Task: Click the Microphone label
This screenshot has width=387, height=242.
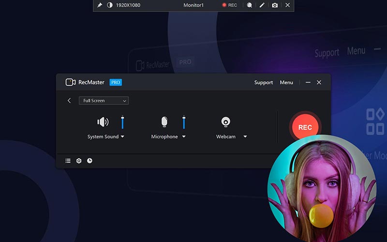Action: coord(164,136)
